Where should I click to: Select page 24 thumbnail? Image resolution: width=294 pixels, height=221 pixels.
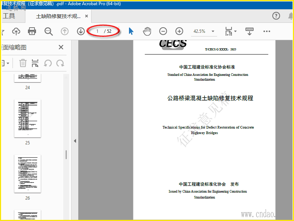28,78
